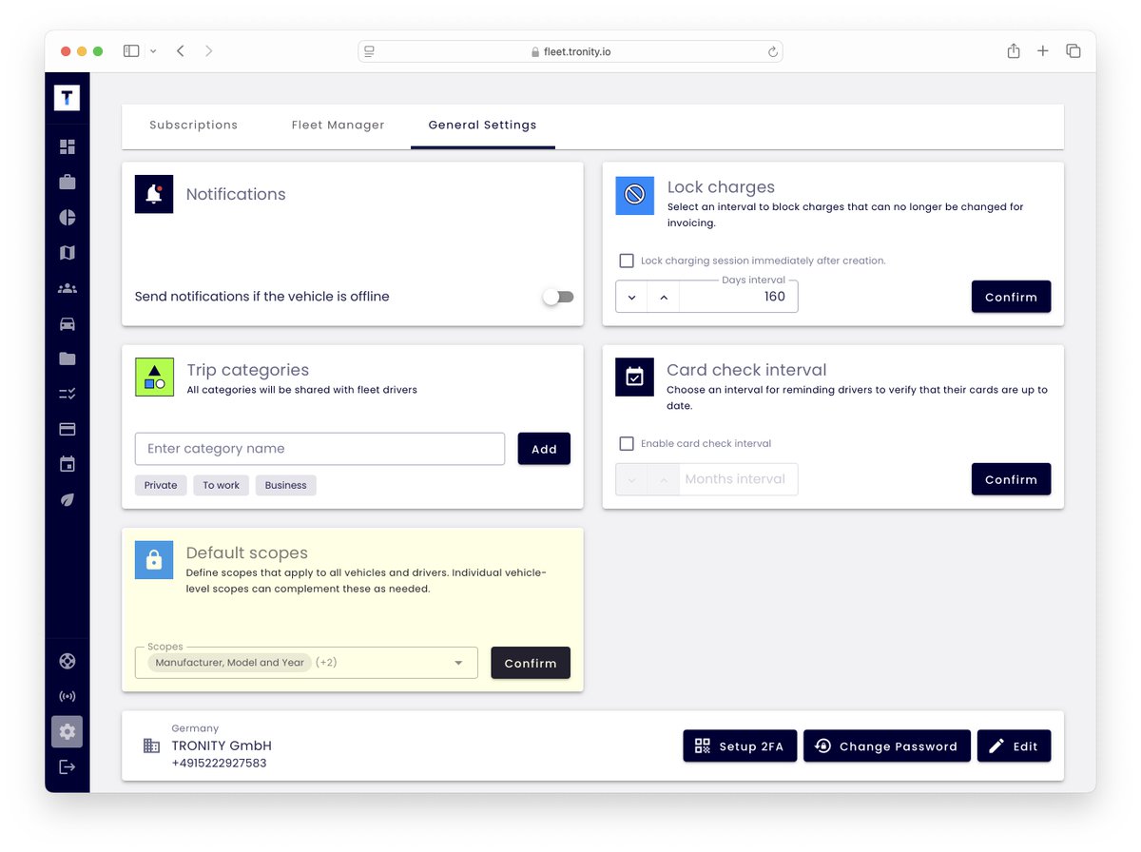Click the Trip categories shapes icon
1141x852 pixels.
[154, 377]
